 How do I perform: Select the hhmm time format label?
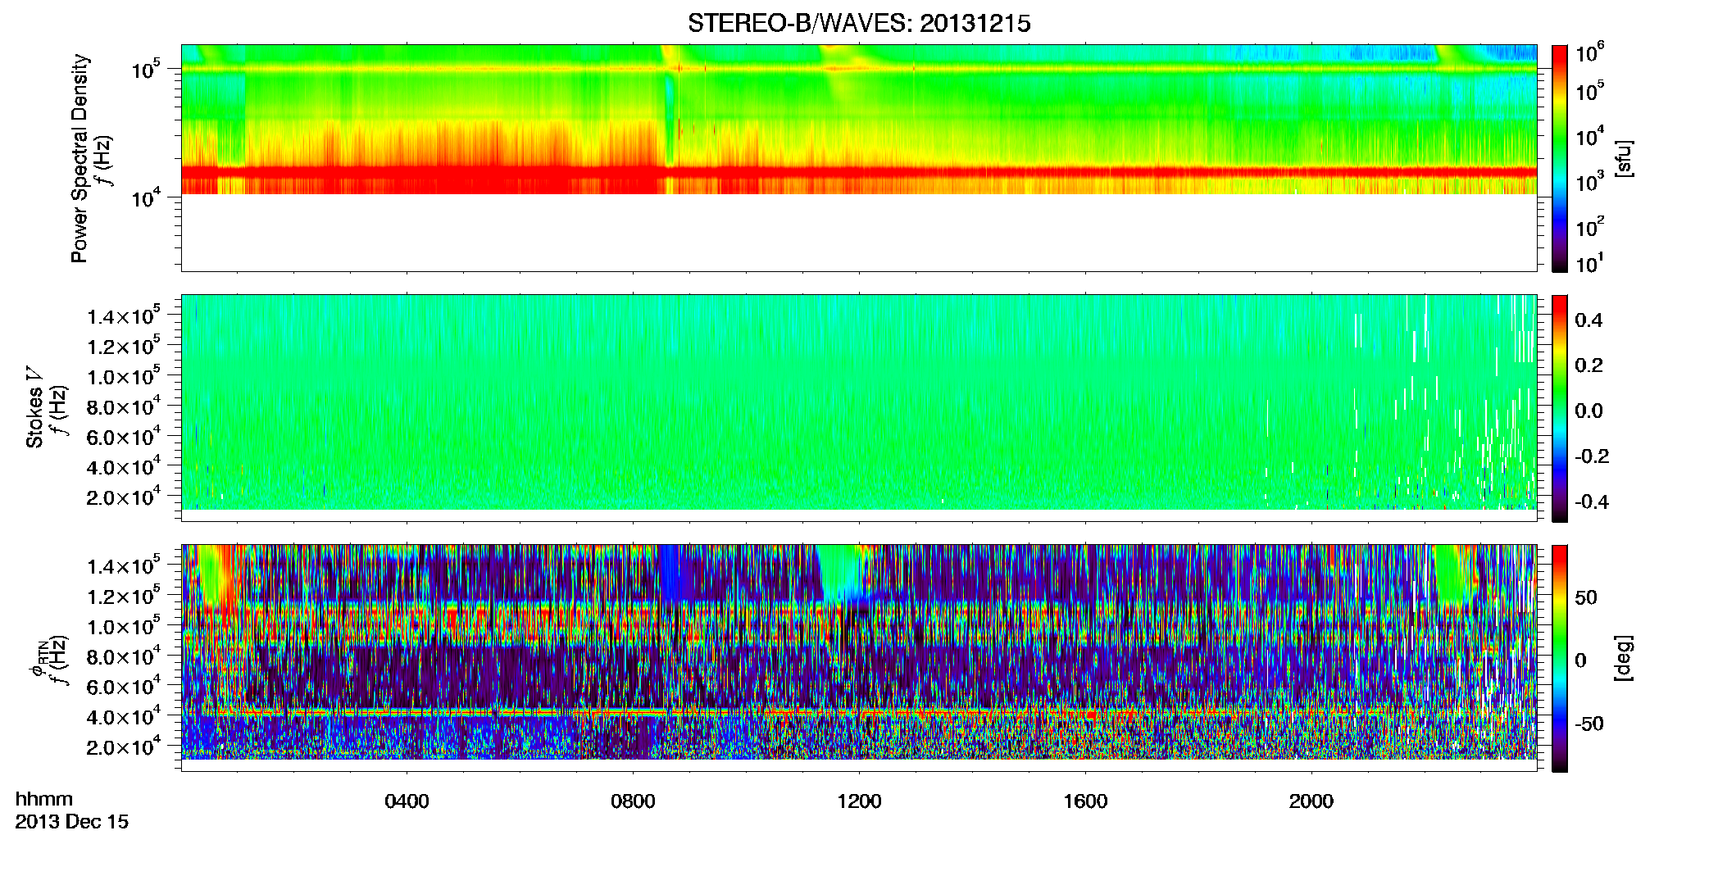pyautogui.click(x=44, y=800)
